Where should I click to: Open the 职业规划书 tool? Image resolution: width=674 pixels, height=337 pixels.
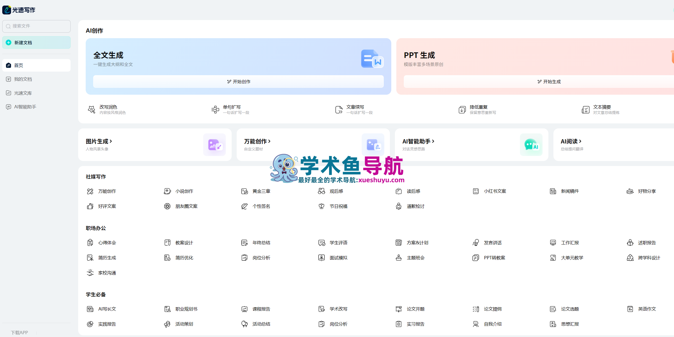tap(181, 309)
